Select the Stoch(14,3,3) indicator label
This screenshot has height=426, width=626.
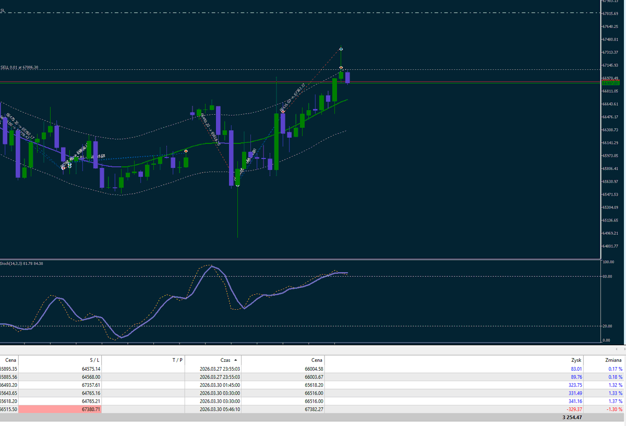click(x=22, y=263)
